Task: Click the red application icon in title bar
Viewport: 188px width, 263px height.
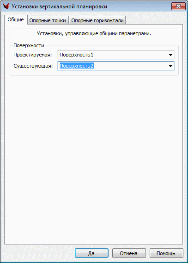Action: tap(6, 6)
